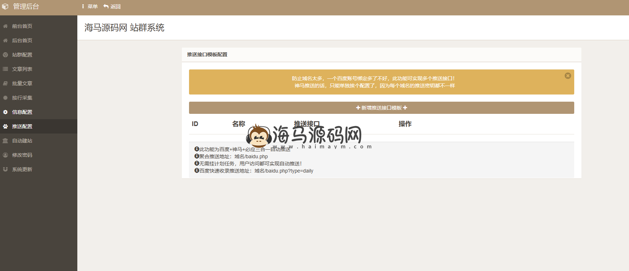Image resolution: width=629 pixels, height=271 pixels.
Task: Click 返回 to go back
Action: [x=112, y=6]
